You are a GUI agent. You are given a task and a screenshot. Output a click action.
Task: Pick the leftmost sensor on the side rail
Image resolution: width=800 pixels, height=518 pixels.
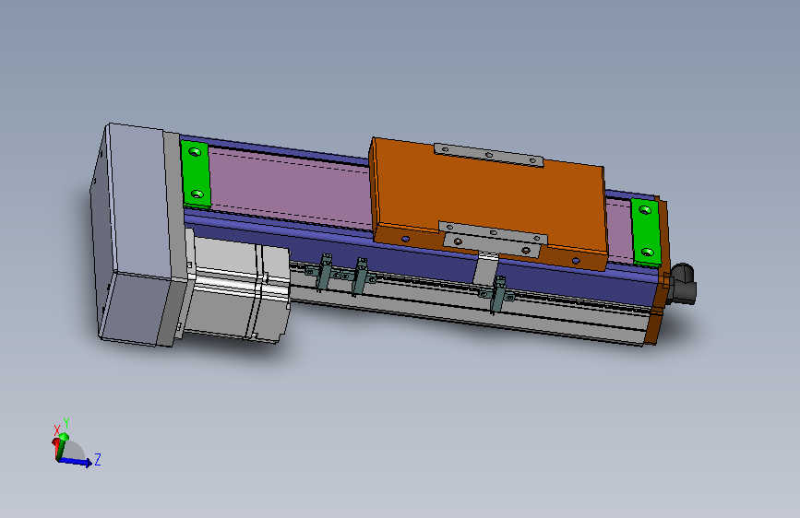pos(325,272)
